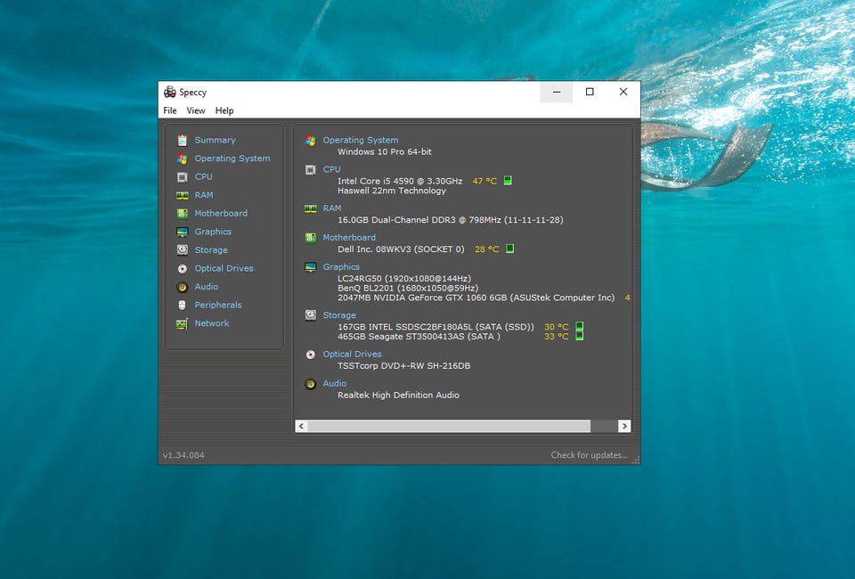
Task: Go to the RAM section in sidebar
Action: click(x=204, y=195)
